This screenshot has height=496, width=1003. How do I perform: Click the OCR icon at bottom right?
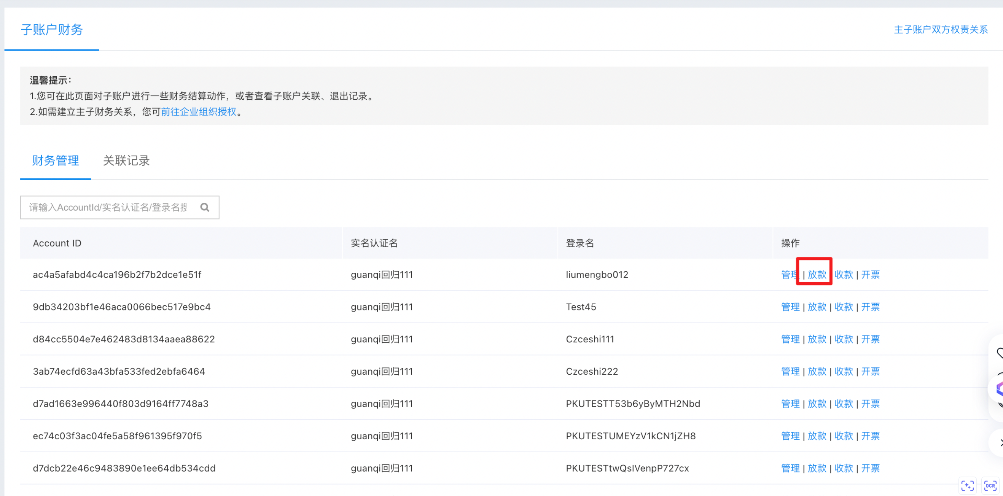tap(990, 485)
